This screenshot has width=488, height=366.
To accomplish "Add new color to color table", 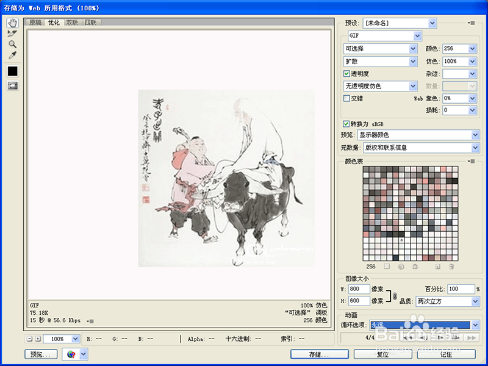I will tap(437, 267).
